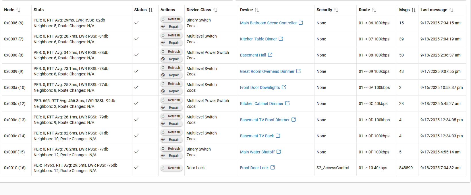471x195 pixels.
Task: Open external link icon for Kitchen Cabinet Dimmer
Action: (x=287, y=103)
